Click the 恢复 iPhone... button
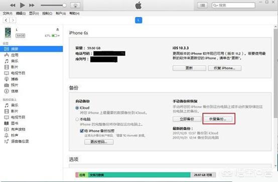The width and height of the screenshot is (278, 182). click(225, 68)
